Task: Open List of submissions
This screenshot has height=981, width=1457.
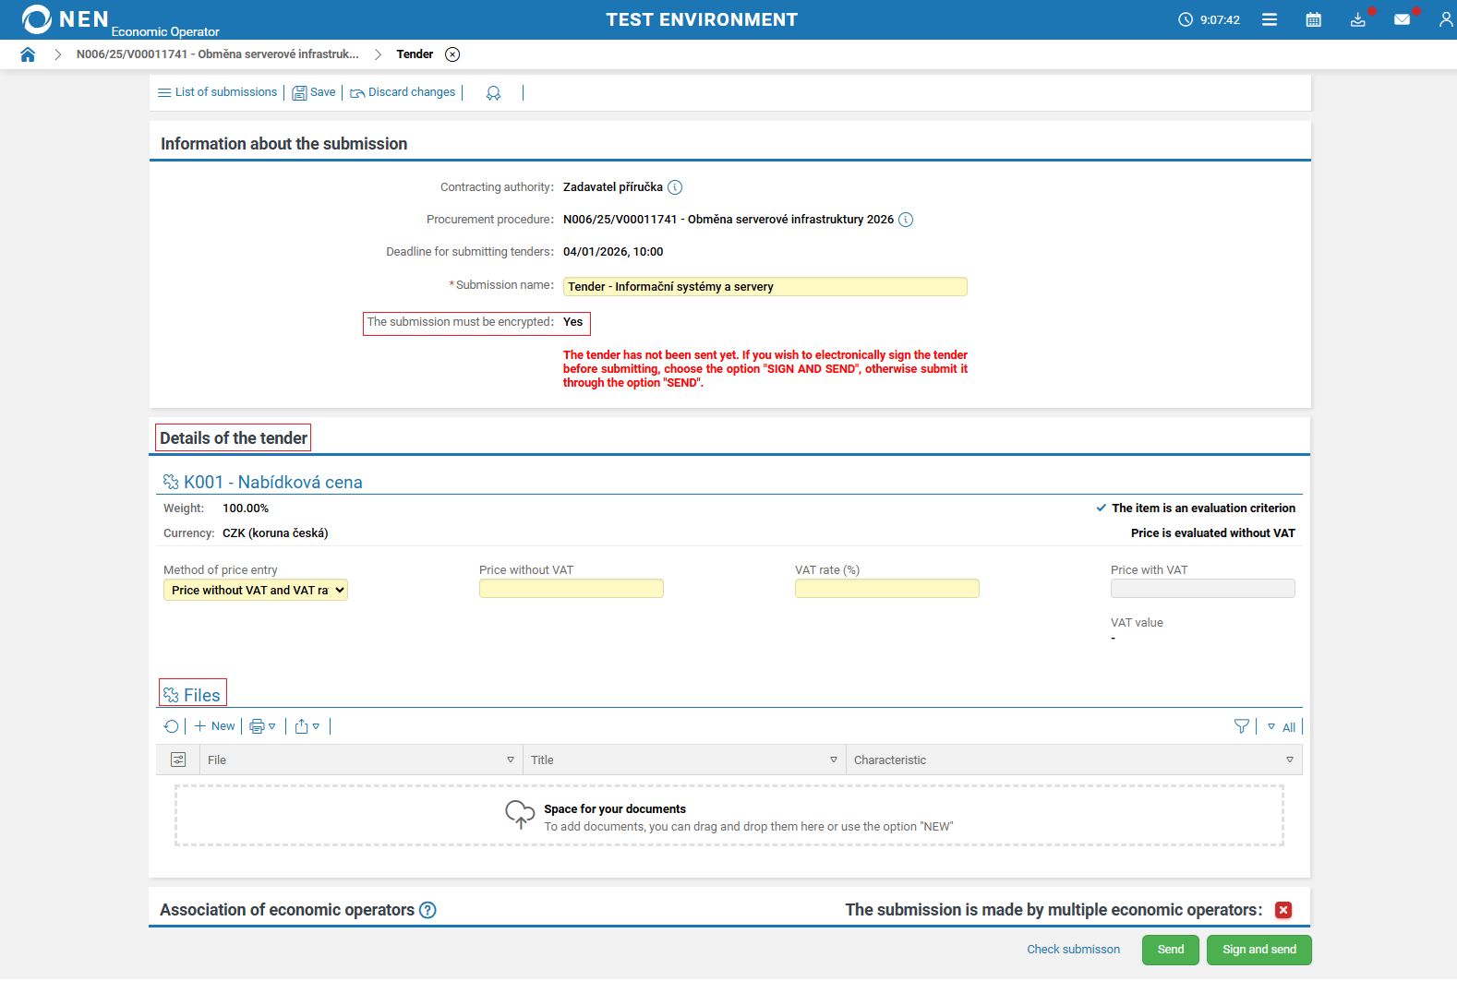Action: click(218, 92)
